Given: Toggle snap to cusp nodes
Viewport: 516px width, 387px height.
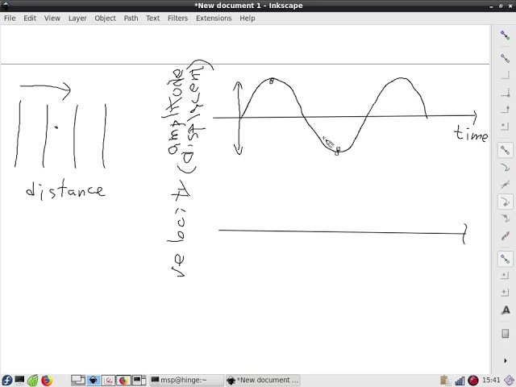Looking at the screenshot, I should click(505, 202).
